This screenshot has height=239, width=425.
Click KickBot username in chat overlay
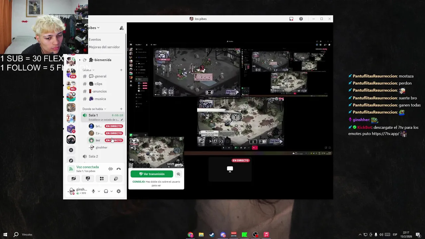365,127
